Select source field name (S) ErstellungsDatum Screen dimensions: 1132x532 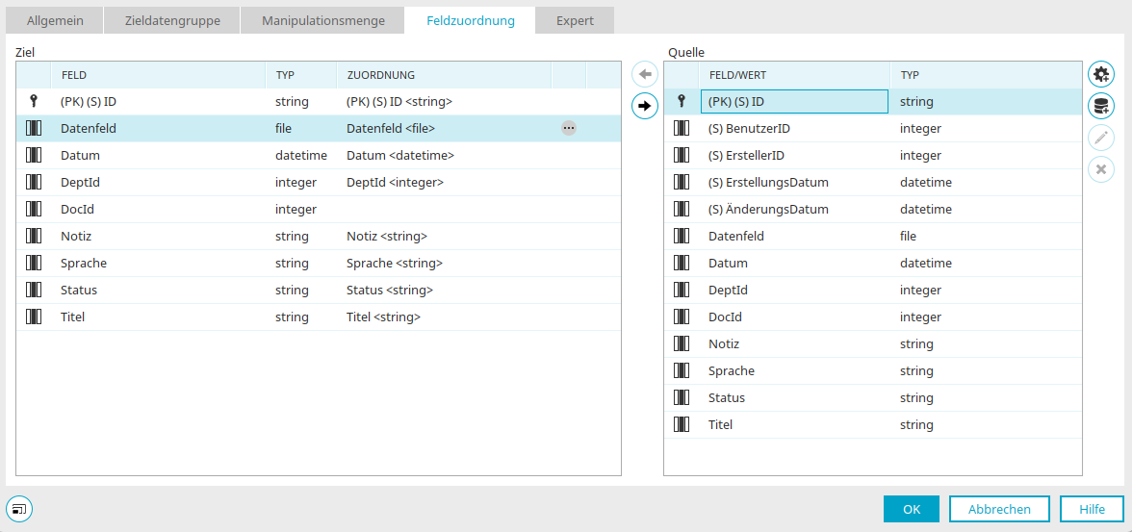[x=768, y=183]
